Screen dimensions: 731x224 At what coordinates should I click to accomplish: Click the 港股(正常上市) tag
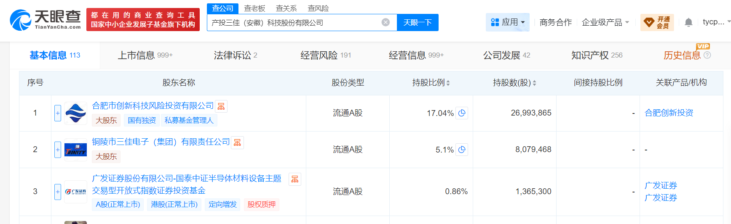[x=174, y=205]
